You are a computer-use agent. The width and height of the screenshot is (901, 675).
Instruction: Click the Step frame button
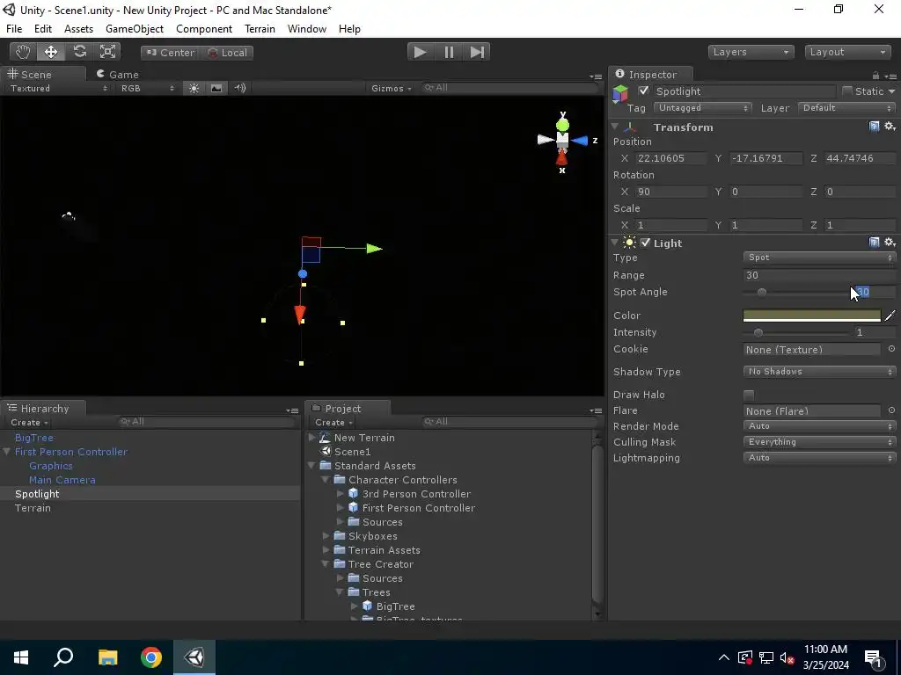[477, 52]
